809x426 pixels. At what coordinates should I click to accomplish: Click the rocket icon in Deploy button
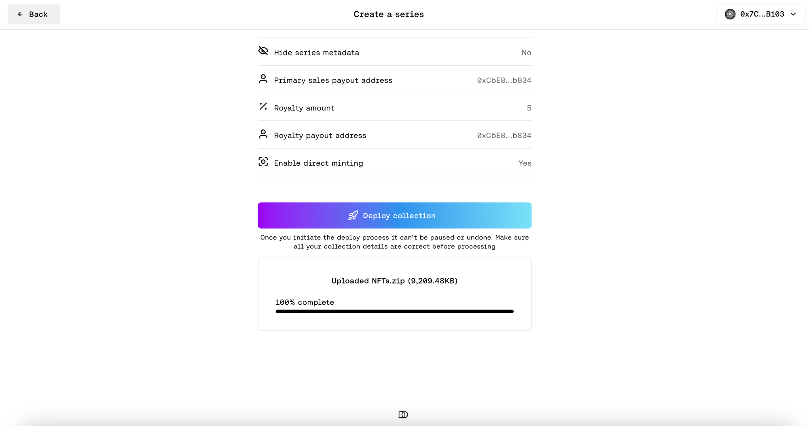tap(353, 216)
